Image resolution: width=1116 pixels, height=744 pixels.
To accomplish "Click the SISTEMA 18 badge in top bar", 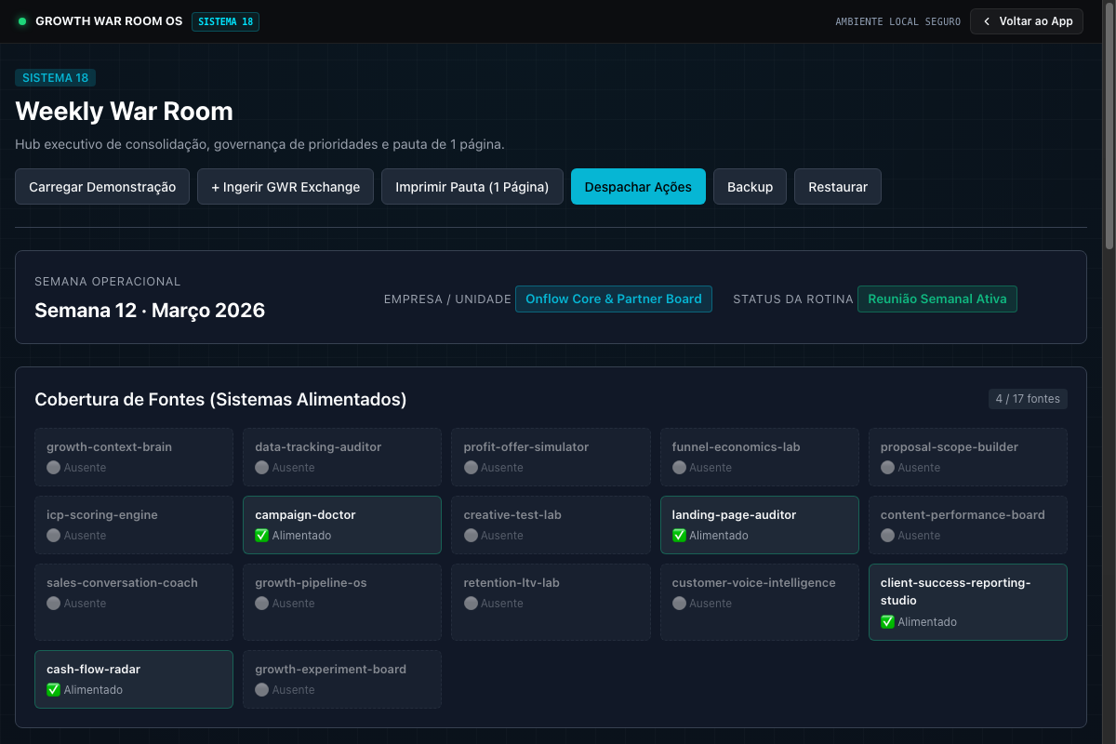I will point(225,21).
